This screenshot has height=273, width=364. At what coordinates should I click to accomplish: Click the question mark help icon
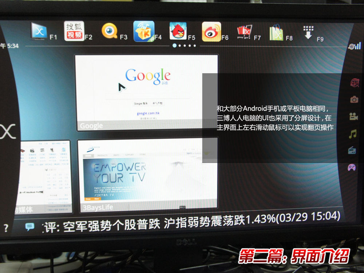point(6,228)
